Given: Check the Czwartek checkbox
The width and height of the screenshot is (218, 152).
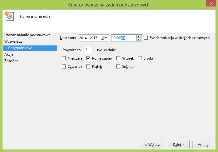Looking at the screenshot, I should pos(64,66).
